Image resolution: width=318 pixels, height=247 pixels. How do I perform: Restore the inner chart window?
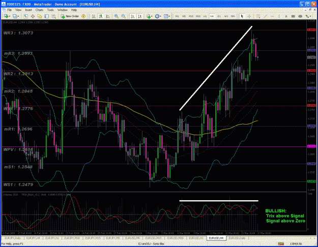310,10
